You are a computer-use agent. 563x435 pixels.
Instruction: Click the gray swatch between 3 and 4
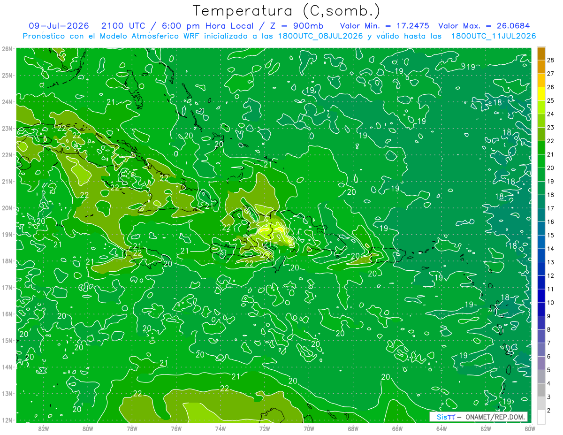541,390
